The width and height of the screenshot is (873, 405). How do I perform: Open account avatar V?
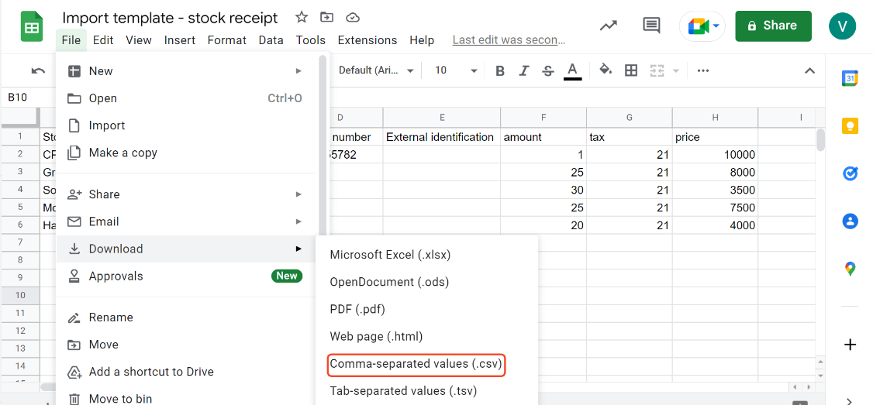[842, 26]
